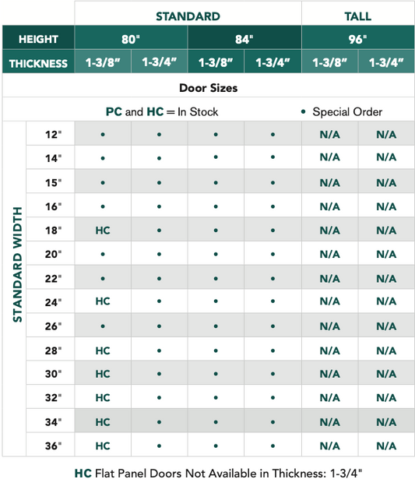415x486 pixels.
Task: Click the TALL column group header
Action: tap(358, 16)
